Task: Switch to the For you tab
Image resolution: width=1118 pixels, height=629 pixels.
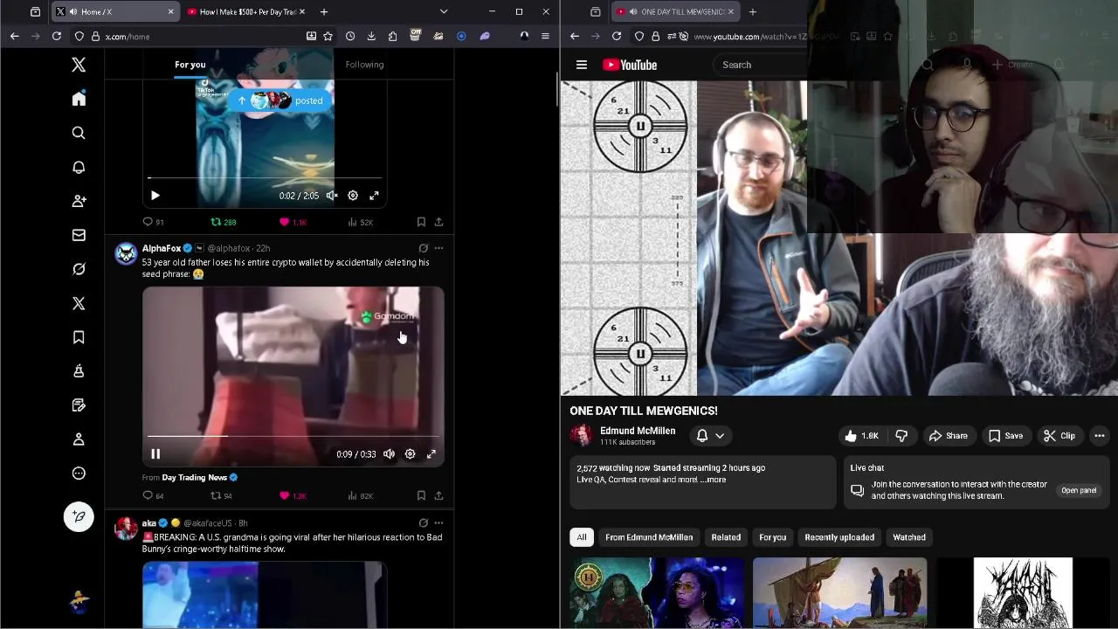Action: click(190, 65)
